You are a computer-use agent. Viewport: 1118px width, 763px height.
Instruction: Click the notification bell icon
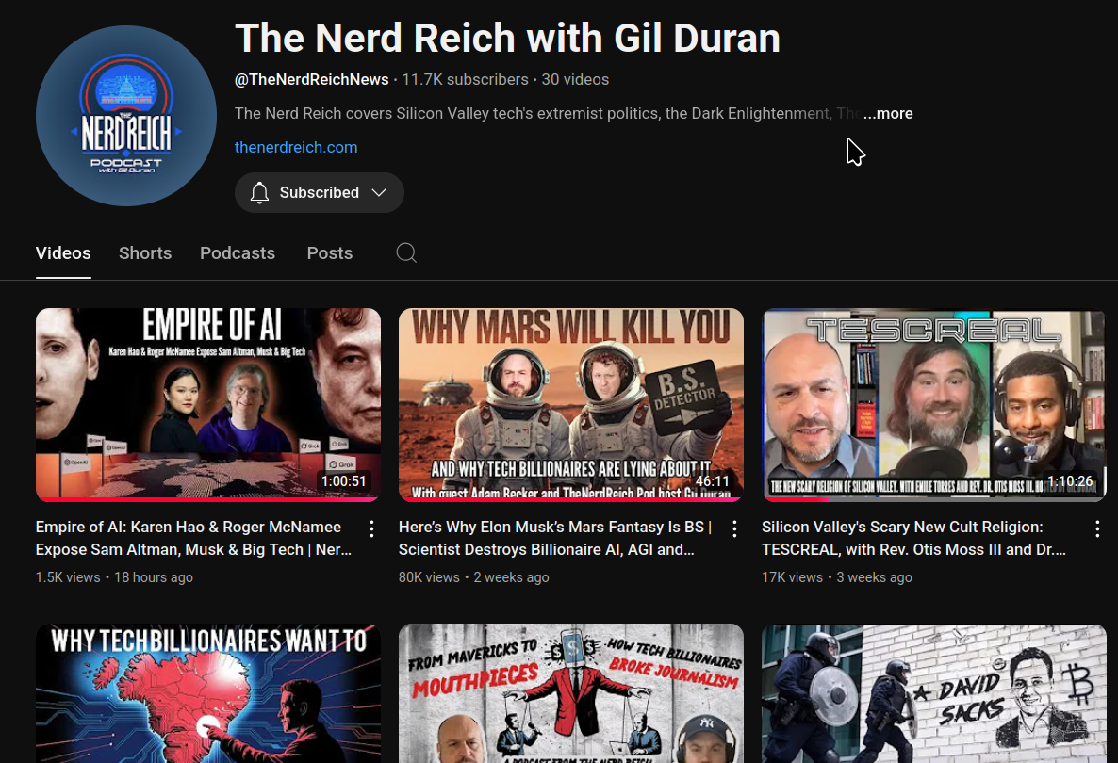pyautogui.click(x=259, y=193)
